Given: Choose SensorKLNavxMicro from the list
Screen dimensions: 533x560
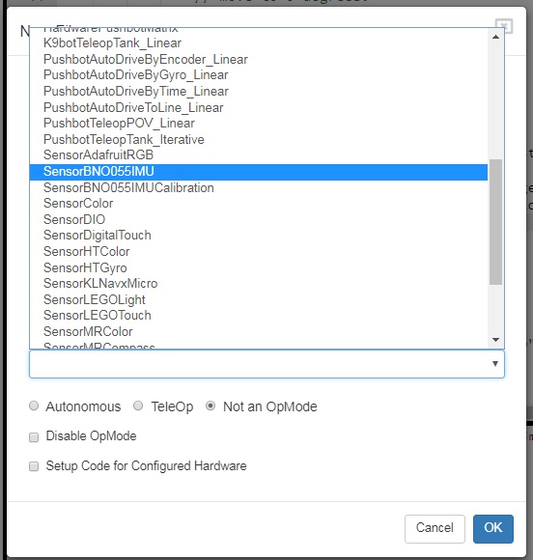Looking at the screenshot, I should coord(259,284).
